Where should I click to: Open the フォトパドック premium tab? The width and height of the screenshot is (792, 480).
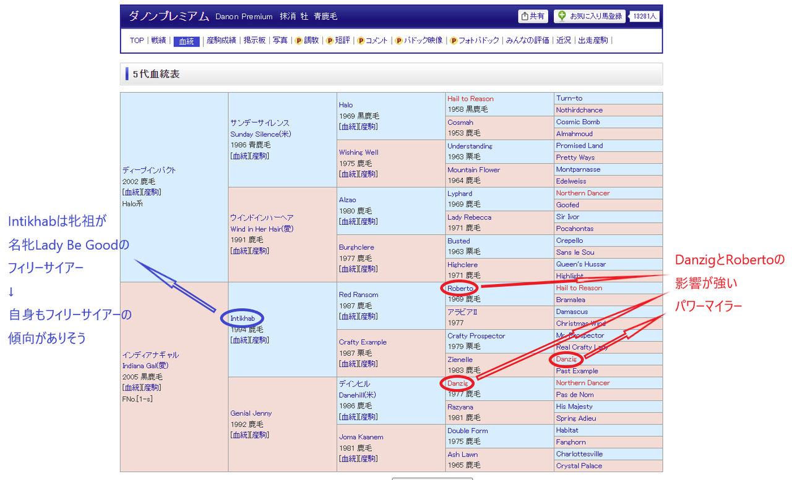point(478,41)
